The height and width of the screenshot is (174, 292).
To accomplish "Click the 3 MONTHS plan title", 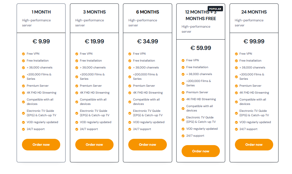I will [x=94, y=12].
